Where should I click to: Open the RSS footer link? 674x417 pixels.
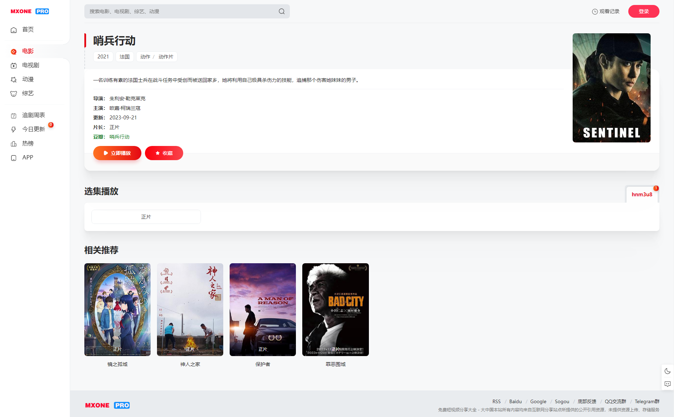[x=496, y=401]
